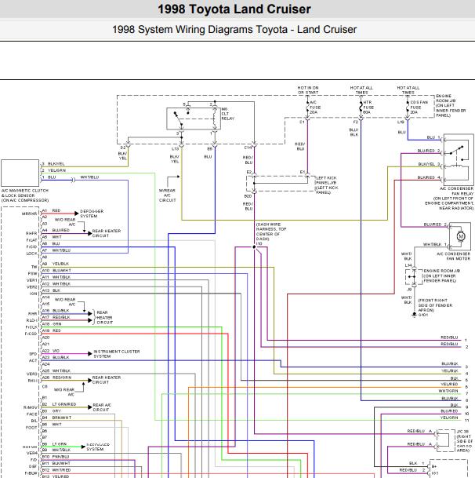Click the "REAR A/C CIRCUIT" label at B2
Image resolution: width=475 pixels, height=478 pixels.
point(102,407)
